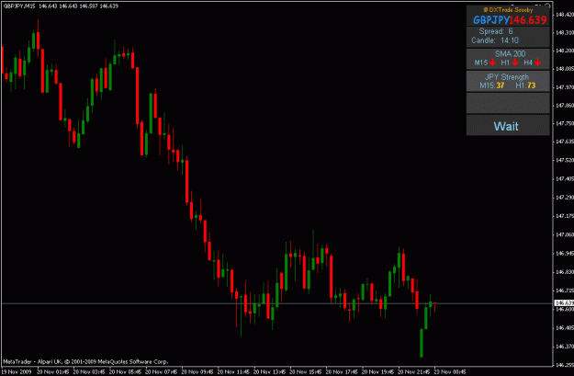
Task: Click the blue GBPJPY symbol in the panel
Action: pyautogui.click(x=491, y=20)
